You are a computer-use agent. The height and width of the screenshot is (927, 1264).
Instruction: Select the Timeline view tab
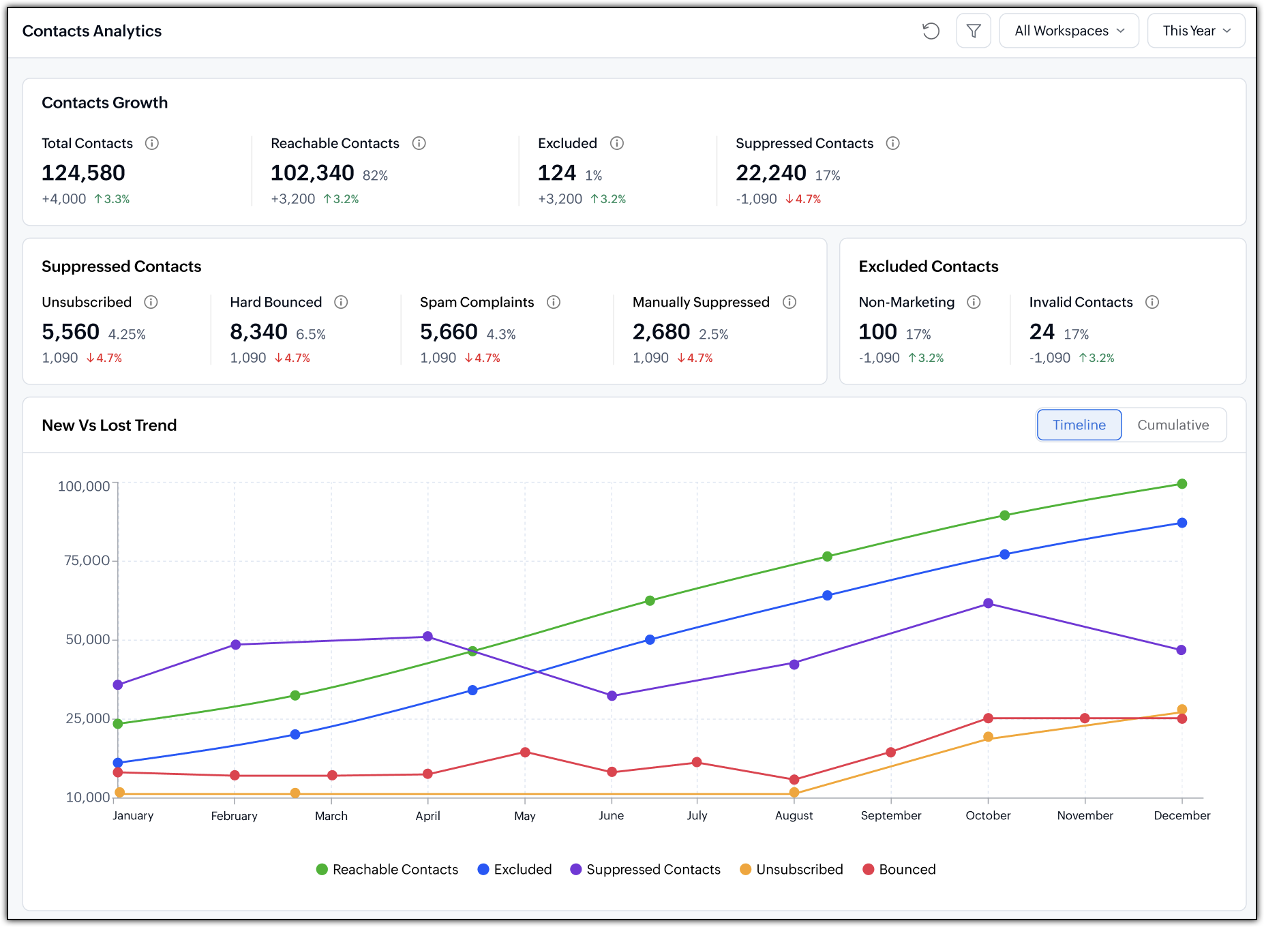pyautogui.click(x=1079, y=425)
